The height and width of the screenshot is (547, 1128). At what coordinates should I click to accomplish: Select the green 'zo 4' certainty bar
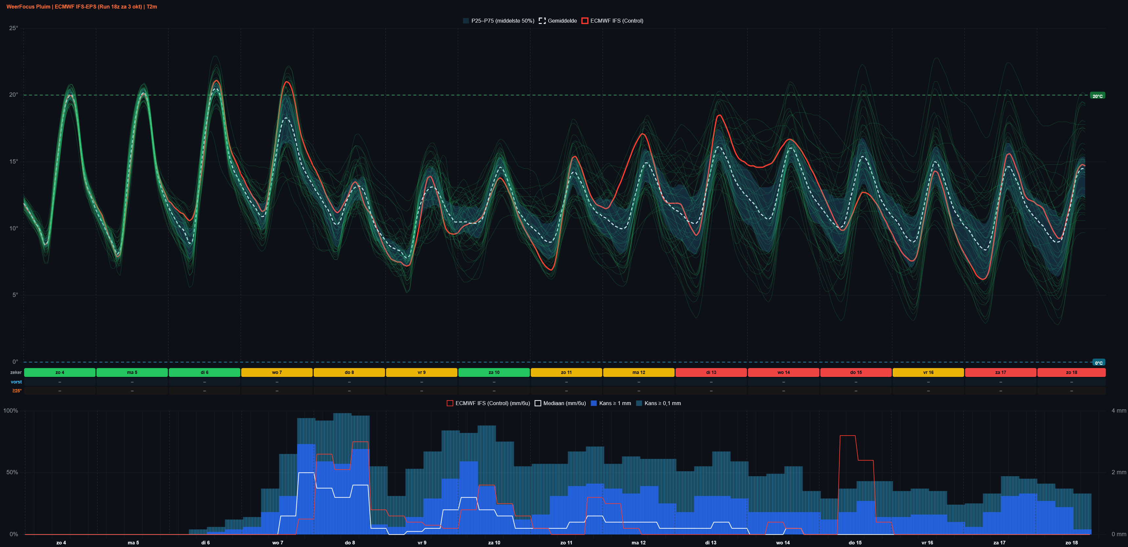[x=60, y=373]
